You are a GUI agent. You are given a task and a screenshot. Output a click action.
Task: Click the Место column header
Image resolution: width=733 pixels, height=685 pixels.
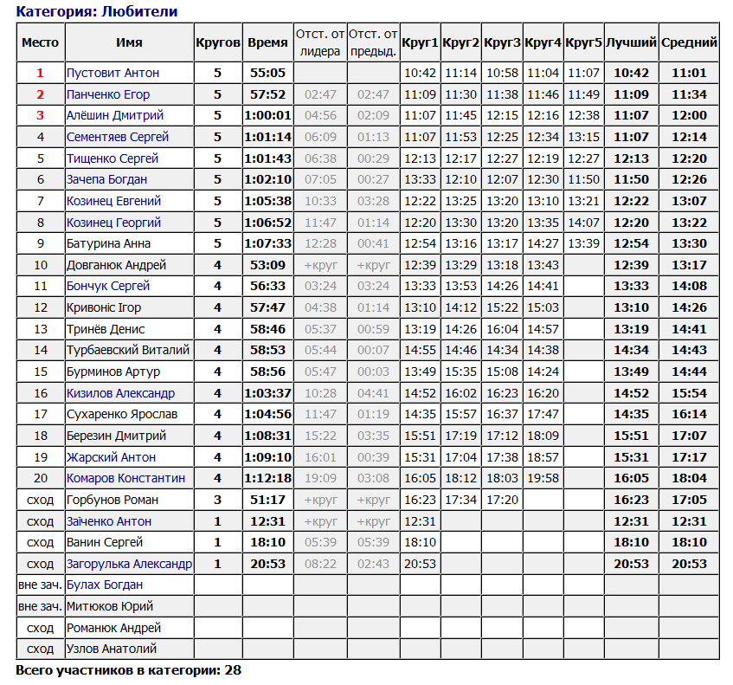(x=40, y=42)
